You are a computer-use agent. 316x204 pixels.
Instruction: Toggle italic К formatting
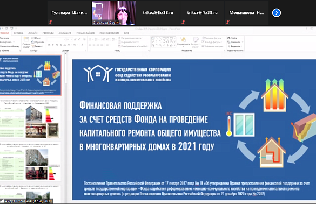(x=53, y=45)
